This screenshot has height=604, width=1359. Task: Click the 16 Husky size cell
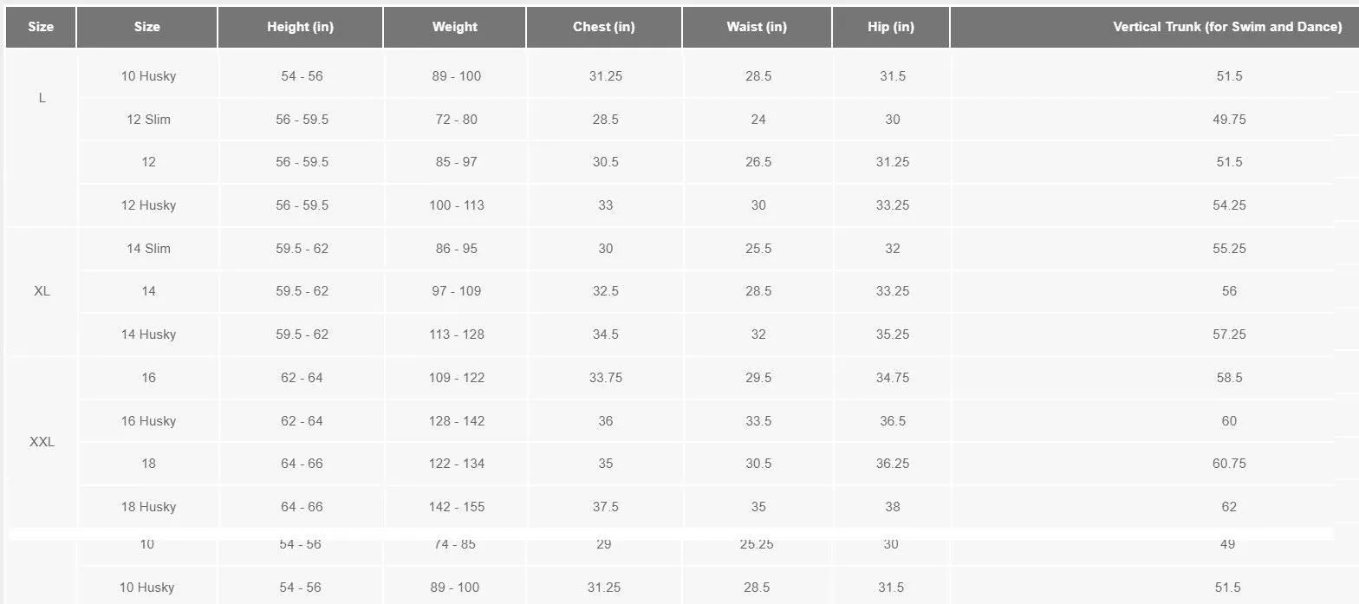coord(148,421)
